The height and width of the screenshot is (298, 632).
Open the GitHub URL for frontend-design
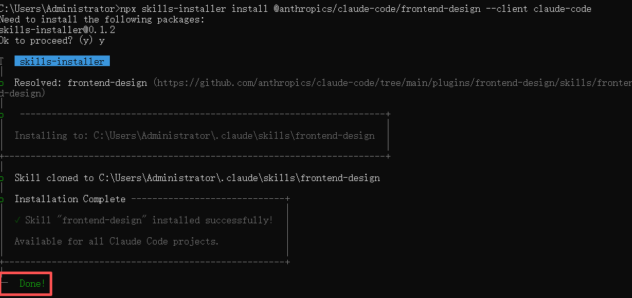click(390, 83)
